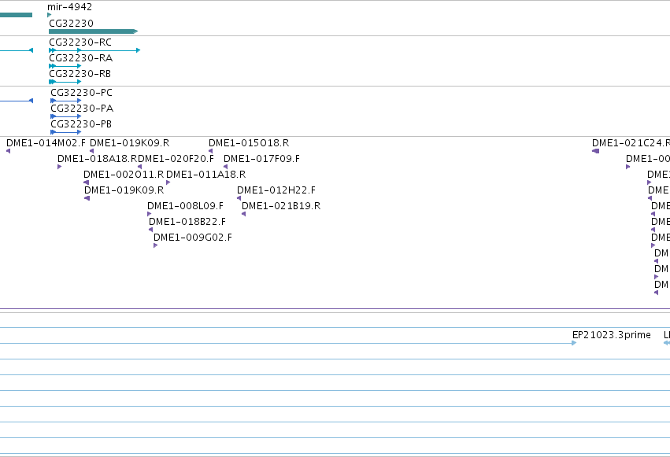
Task: Select the DME1-018A18.R arrow marker
Action: 59,167
